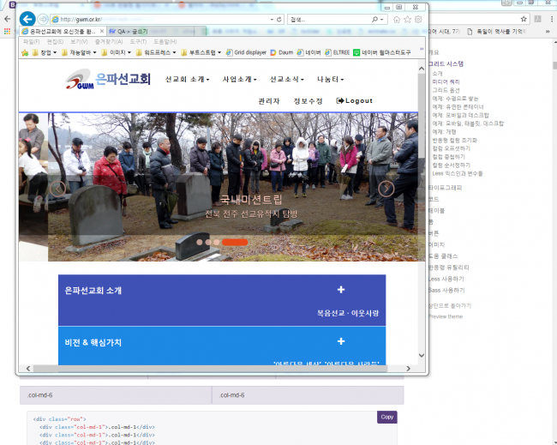The width and height of the screenshot is (557, 445).
Task: Click the 정보수정 link
Action: click(308, 101)
